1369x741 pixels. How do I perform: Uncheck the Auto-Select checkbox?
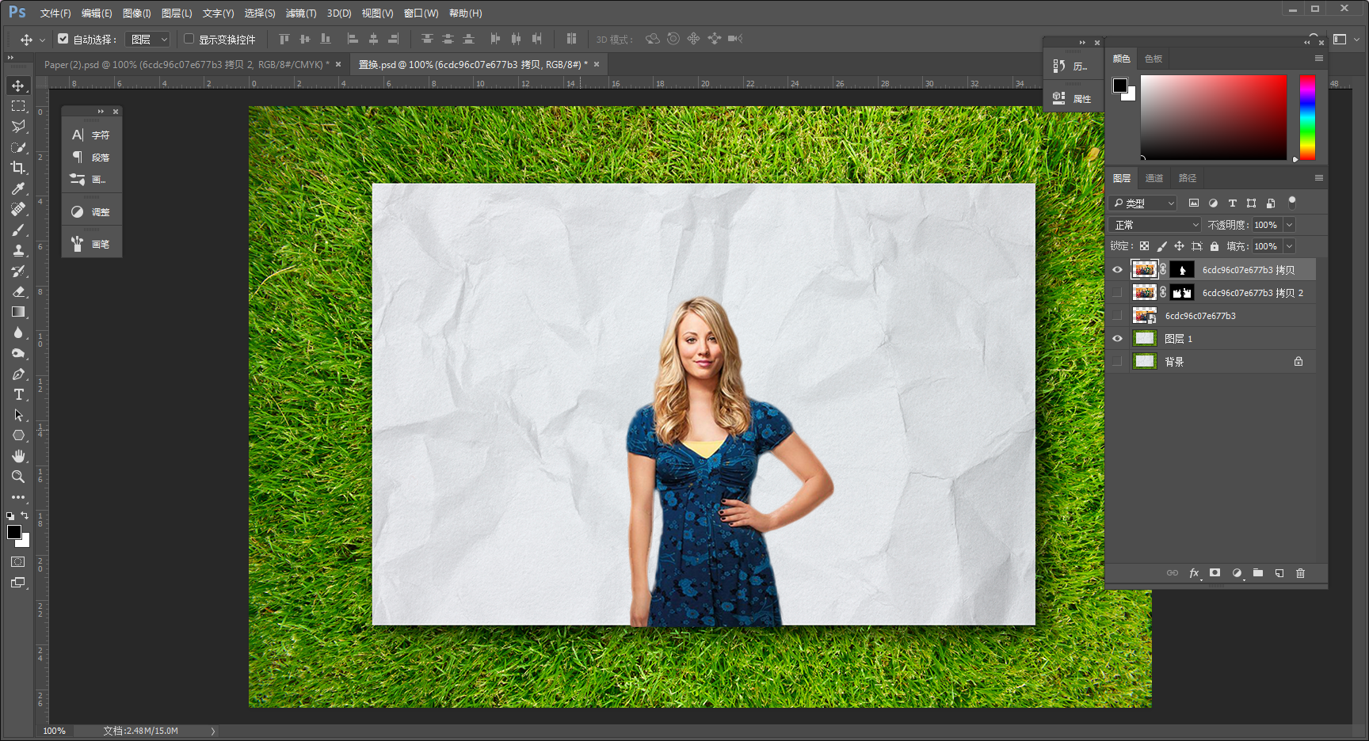63,38
